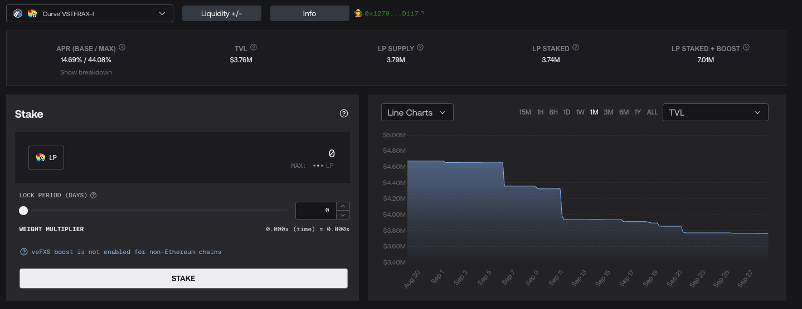Click the TVL help question mark icon
The width and height of the screenshot is (802, 309).
[x=254, y=48]
